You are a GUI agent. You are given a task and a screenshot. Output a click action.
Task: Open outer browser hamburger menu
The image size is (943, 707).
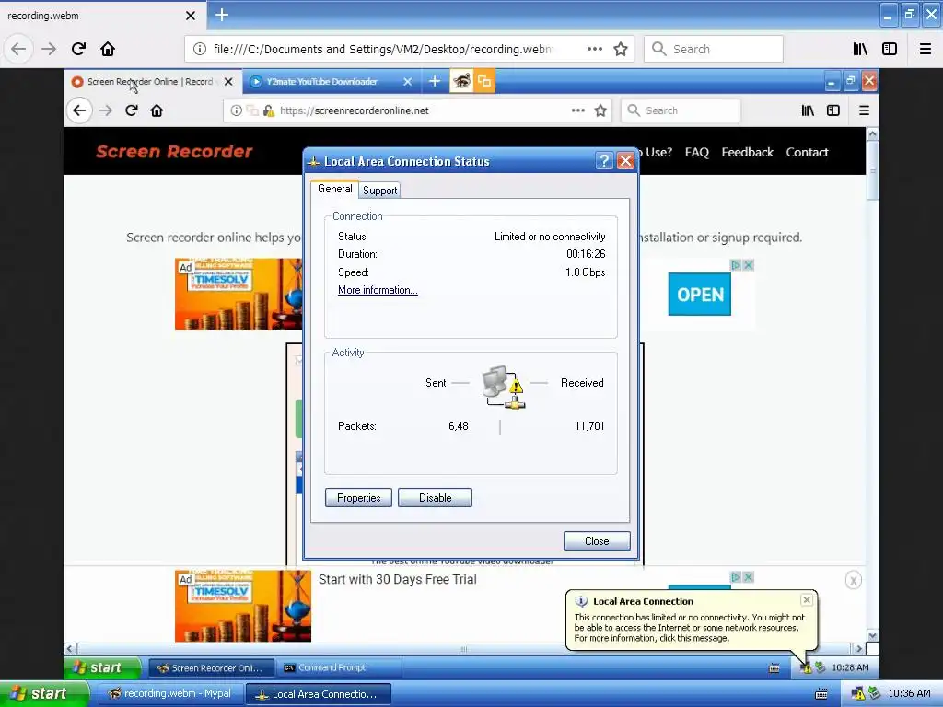[x=926, y=49]
